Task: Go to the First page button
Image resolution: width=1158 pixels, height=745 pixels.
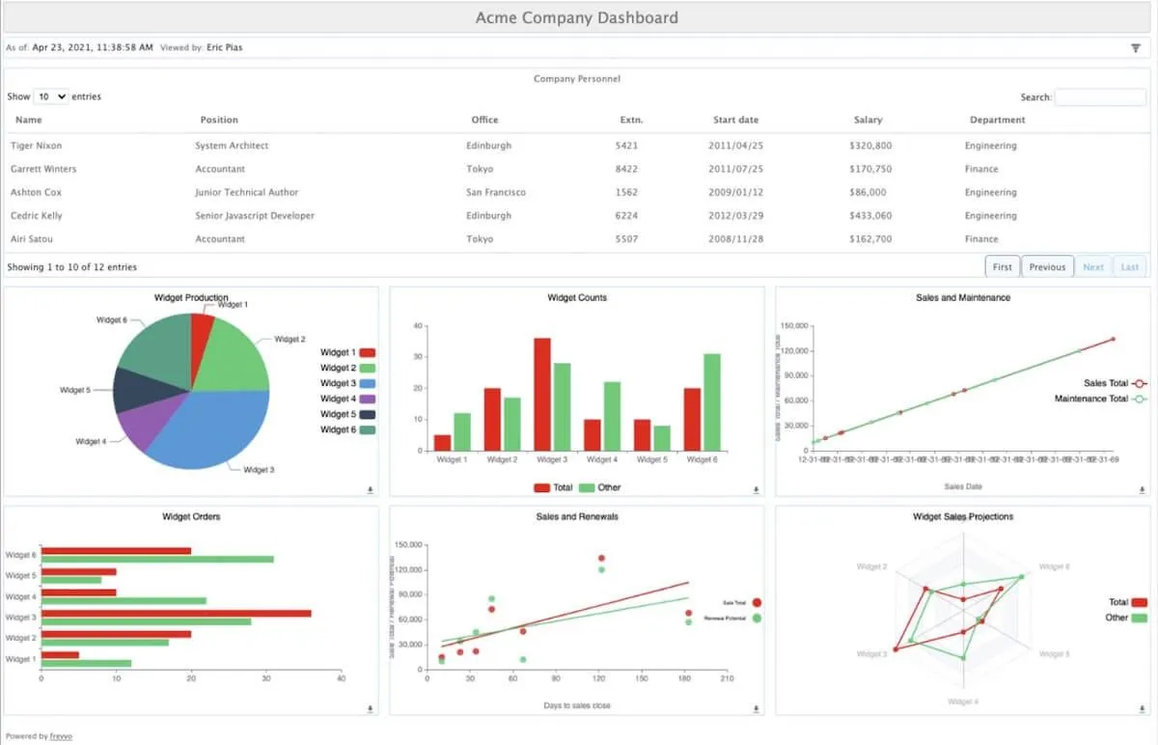Action: pos(1003,266)
